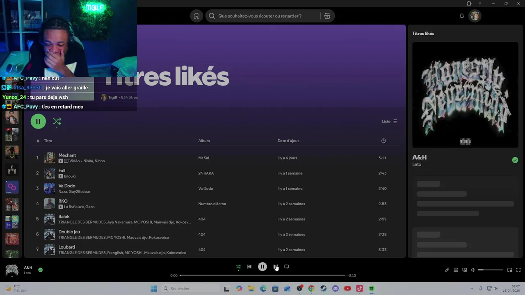Open 'A&H' title in right panel

(420, 157)
